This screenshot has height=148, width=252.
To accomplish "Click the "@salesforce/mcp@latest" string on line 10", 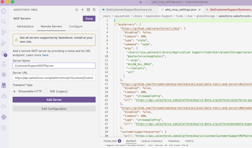I will pos(145,56).
